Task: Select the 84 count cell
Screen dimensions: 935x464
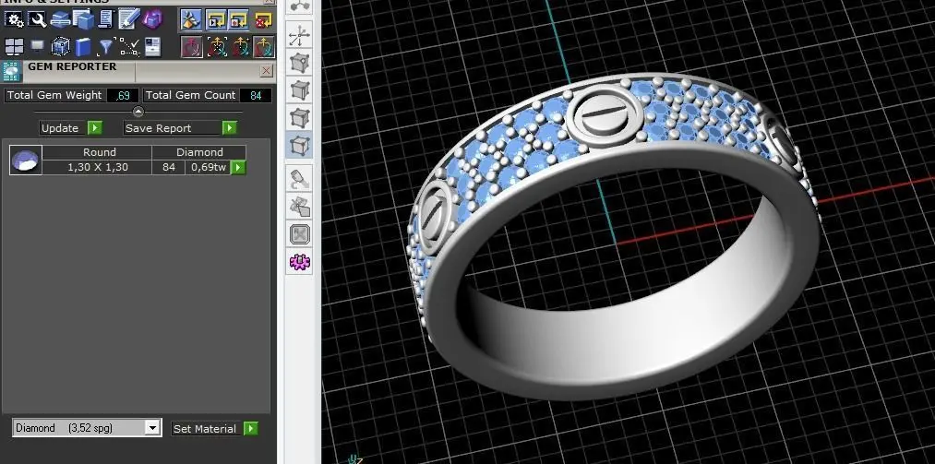Action: [169, 167]
